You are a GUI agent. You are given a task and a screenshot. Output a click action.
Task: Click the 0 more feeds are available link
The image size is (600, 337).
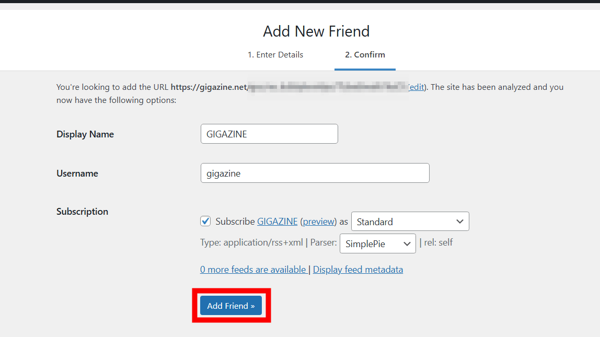click(x=253, y=270)
